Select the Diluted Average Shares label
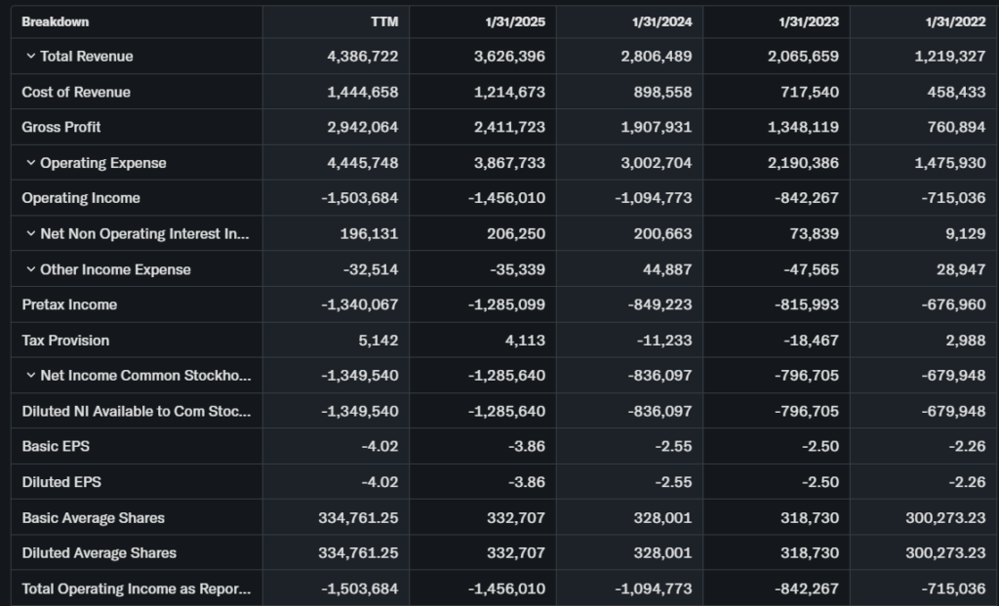The width and height of the screenshot is (999, 606). click(100, 553)
